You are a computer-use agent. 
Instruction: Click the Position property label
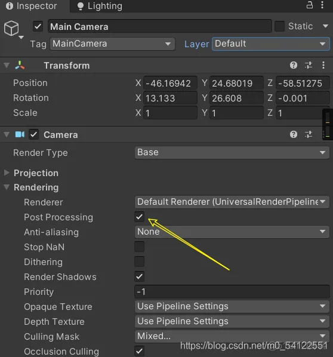[30, 83]
